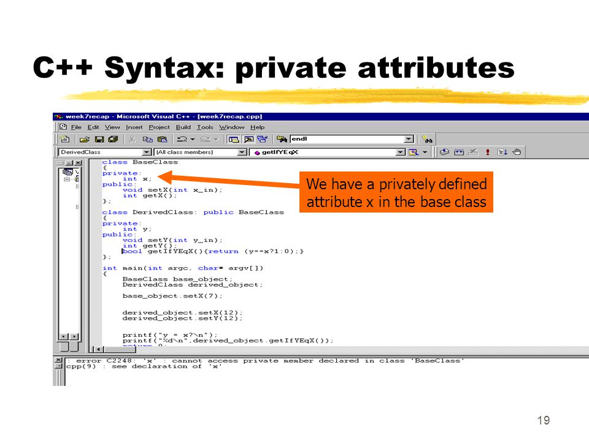This screenshot has width=589, height=441.
Task: Click the 'int main(int argc, char* argv[])' line
Action: click(x=183, y=268)
